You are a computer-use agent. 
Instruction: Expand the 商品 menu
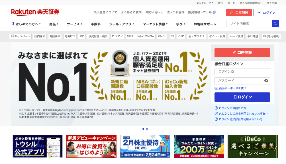coord(54,24)
